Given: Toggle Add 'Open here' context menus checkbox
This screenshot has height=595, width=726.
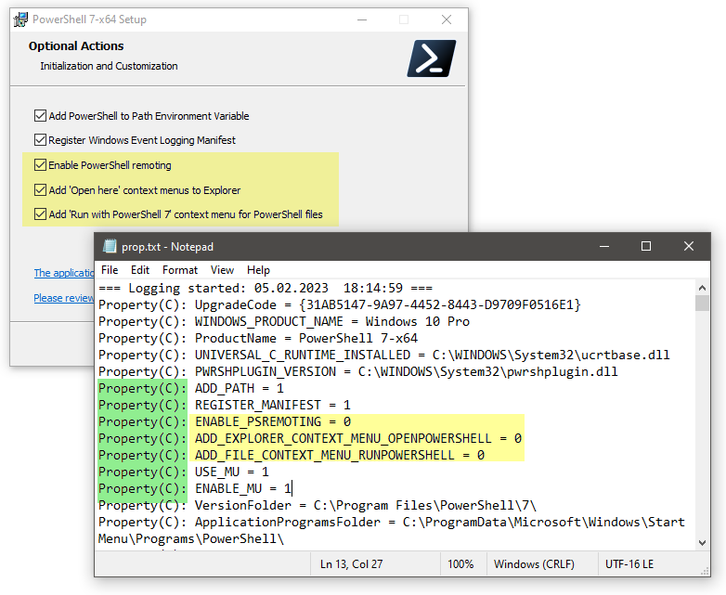Looking at the screenshot, I should [x=40, y=190].
